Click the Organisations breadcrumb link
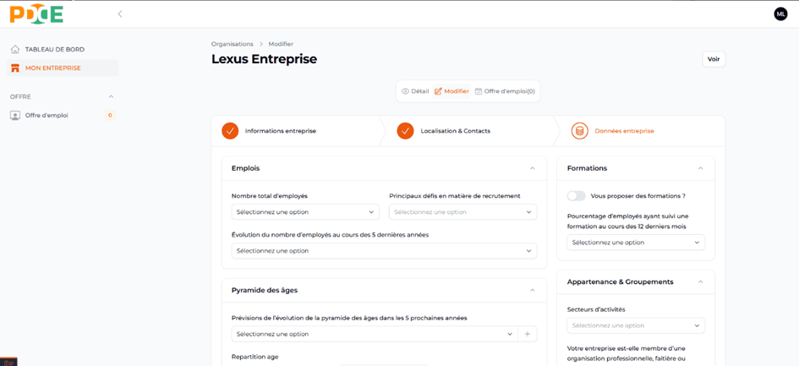 pos(233,44)
